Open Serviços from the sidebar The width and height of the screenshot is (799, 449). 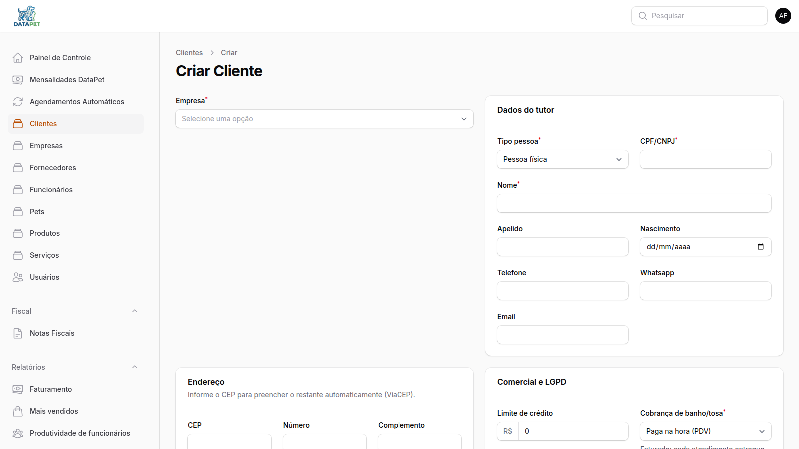76,255
